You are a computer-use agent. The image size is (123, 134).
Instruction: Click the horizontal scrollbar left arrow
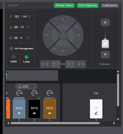(x=8, y=123)
